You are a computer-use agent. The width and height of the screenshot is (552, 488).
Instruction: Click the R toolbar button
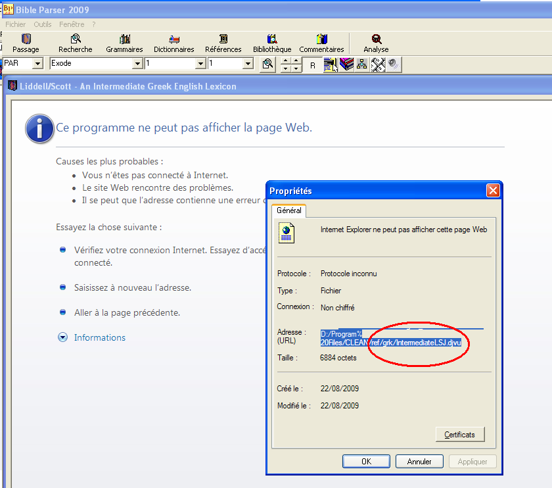(313, 65)
